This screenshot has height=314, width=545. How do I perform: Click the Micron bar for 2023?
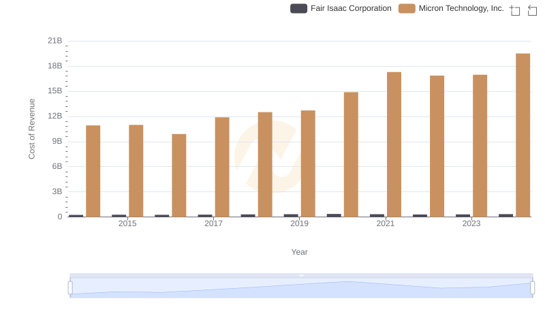(480, 146)
